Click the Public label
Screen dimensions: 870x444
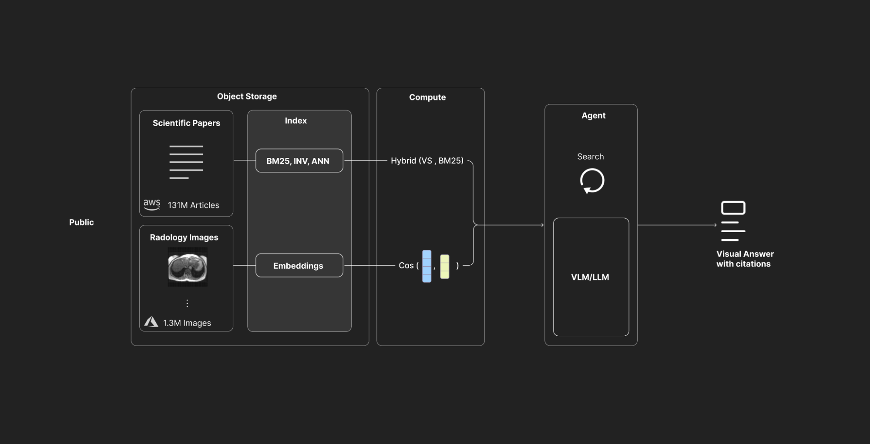81,222
